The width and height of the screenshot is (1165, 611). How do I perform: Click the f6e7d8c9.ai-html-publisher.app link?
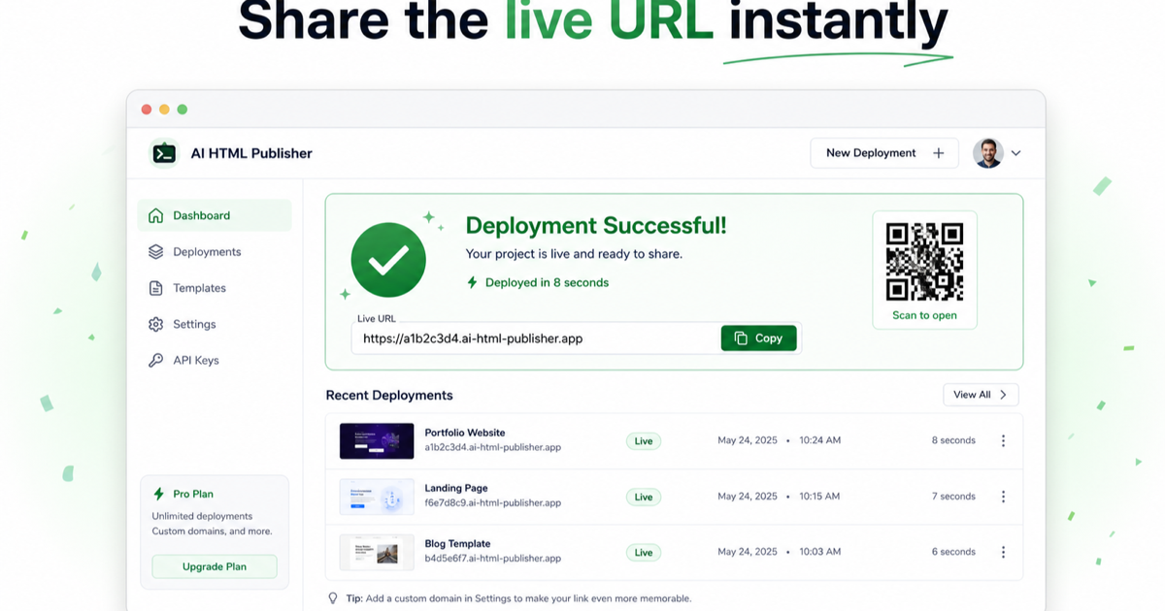coord(493,503)
